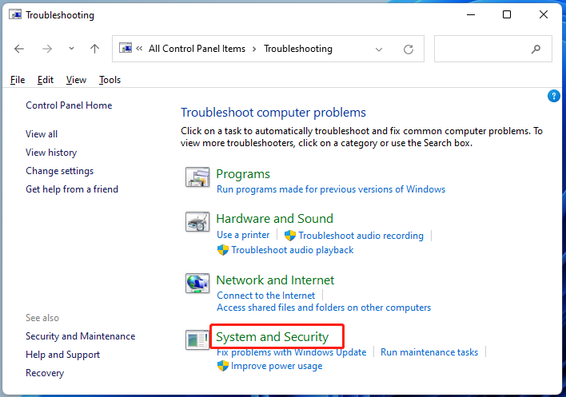
Task: Open the Programs category heading
Action: pos(243,174)
